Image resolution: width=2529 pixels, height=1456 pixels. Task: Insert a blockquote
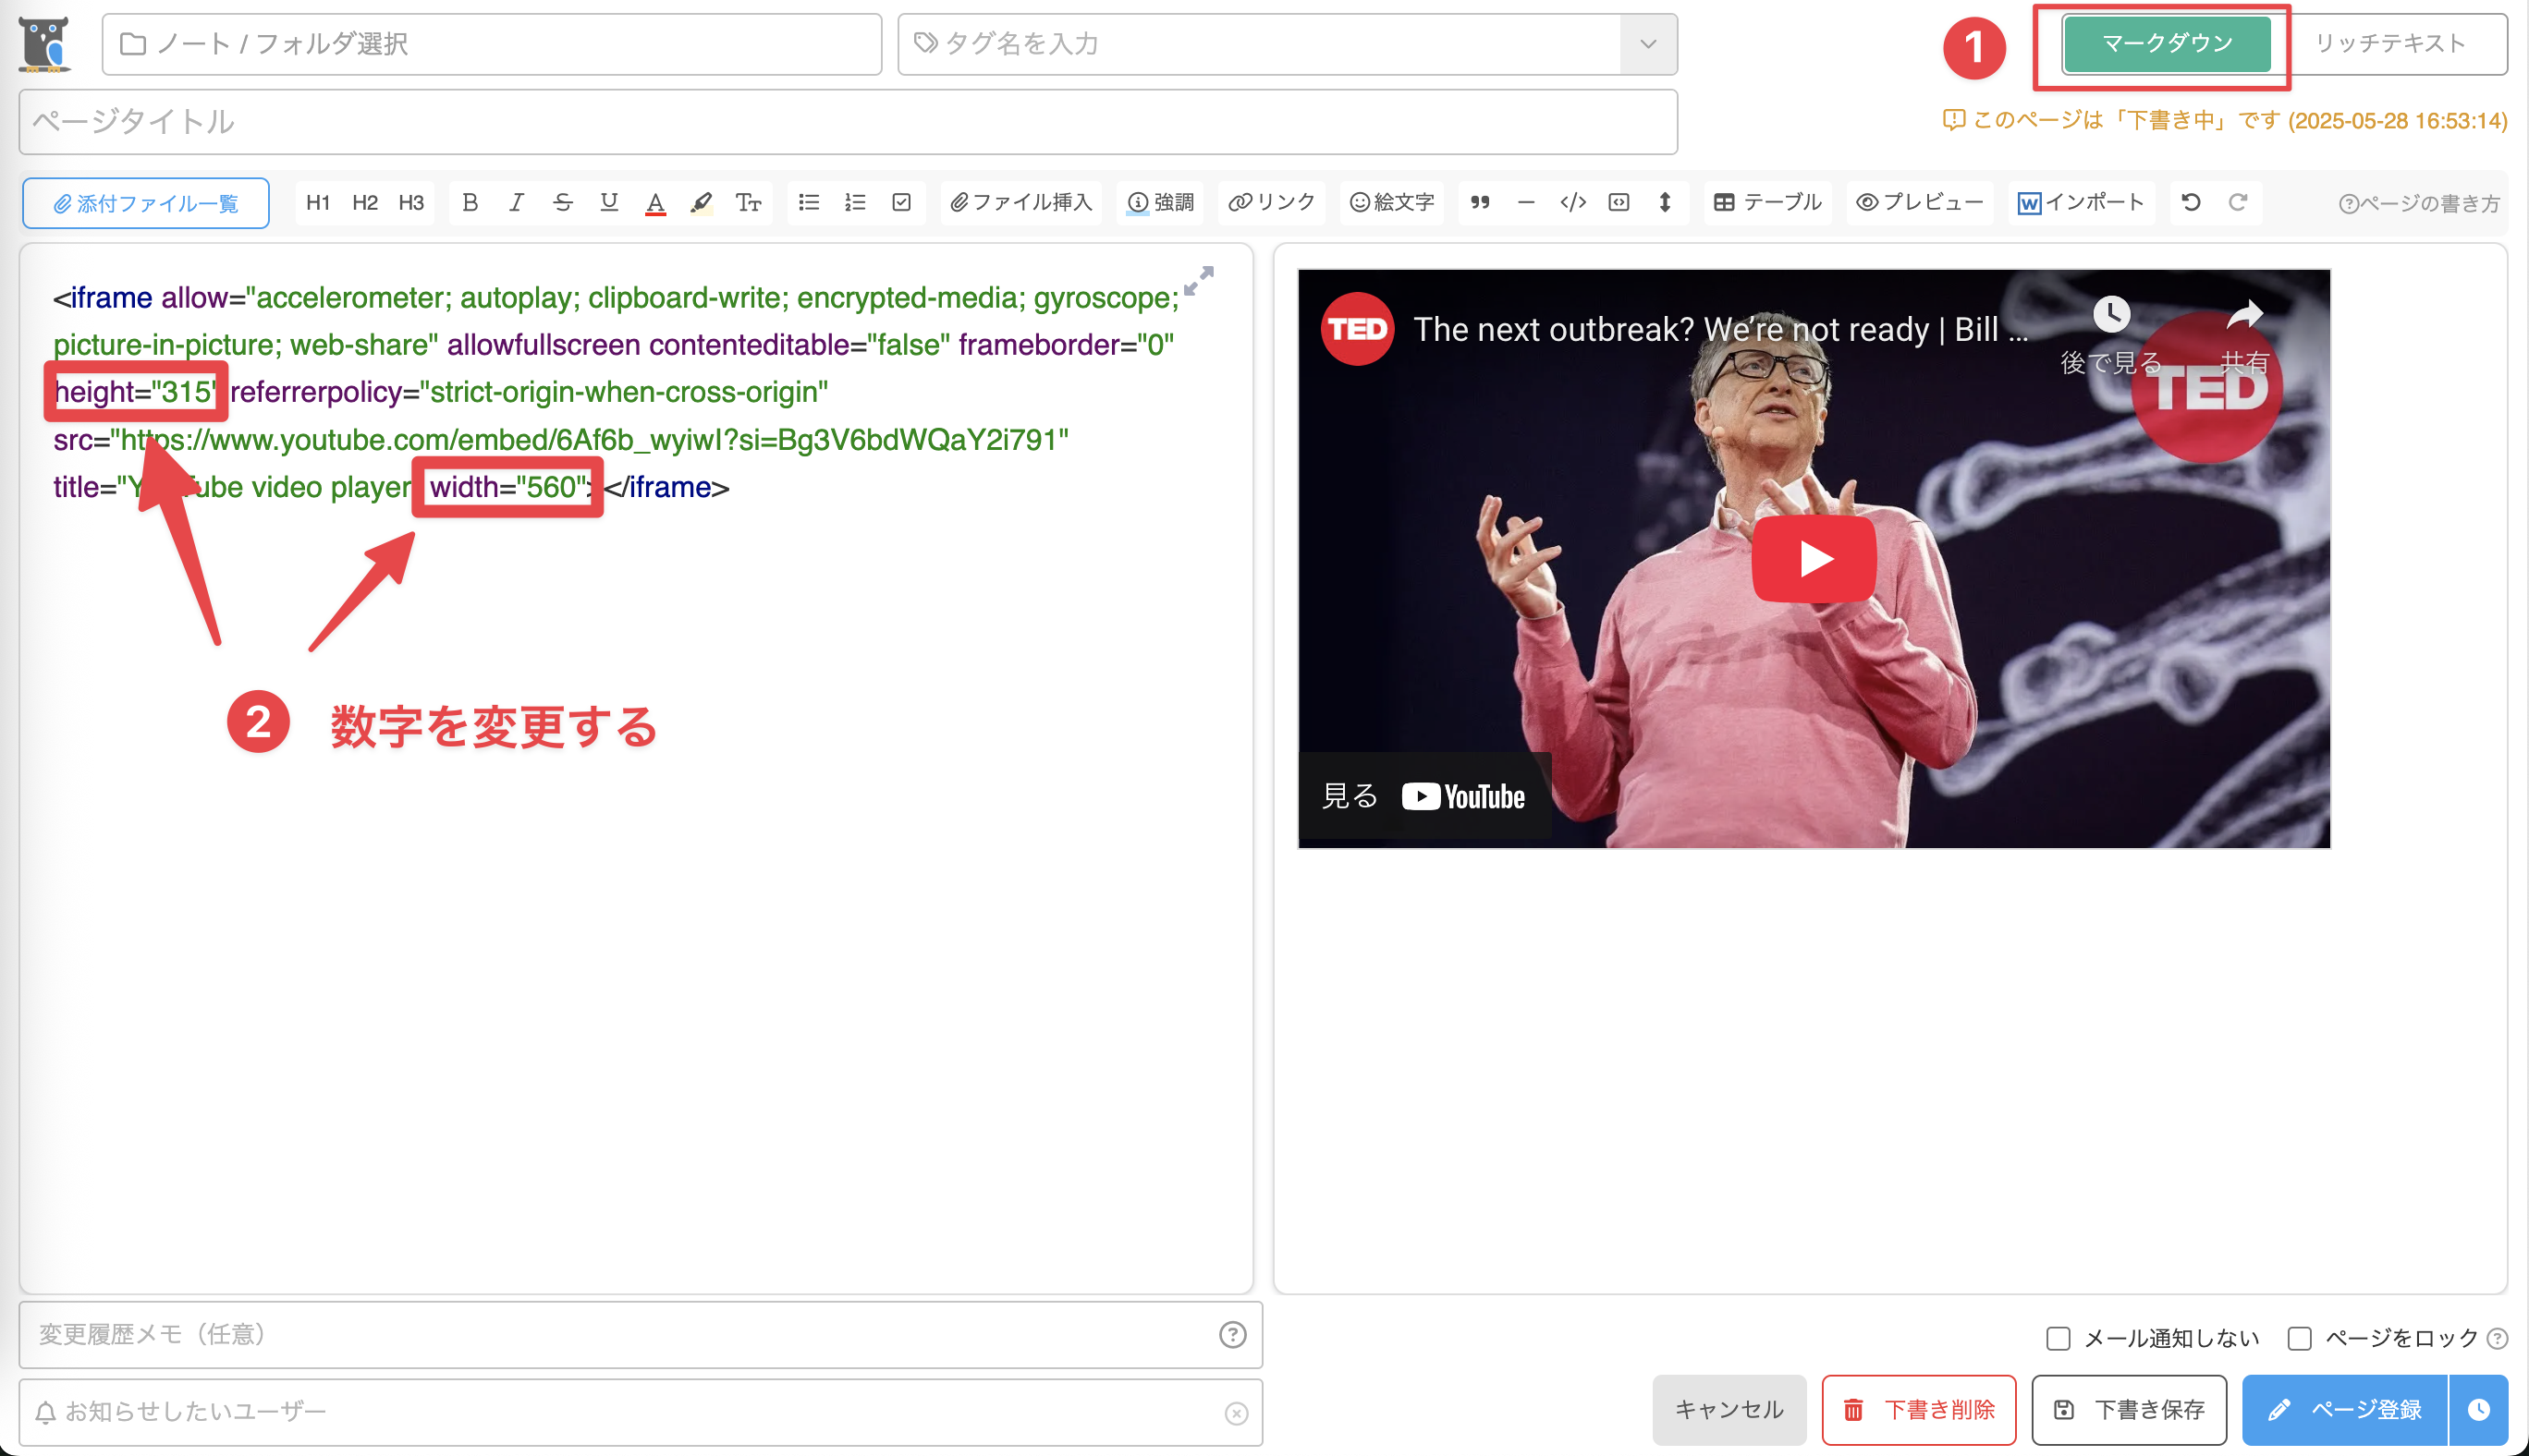pos(1480,203)
